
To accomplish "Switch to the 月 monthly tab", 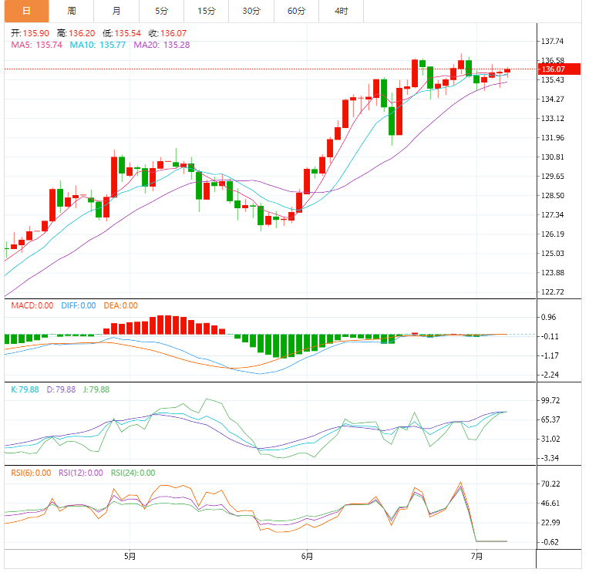I will [x=116, y=11].
